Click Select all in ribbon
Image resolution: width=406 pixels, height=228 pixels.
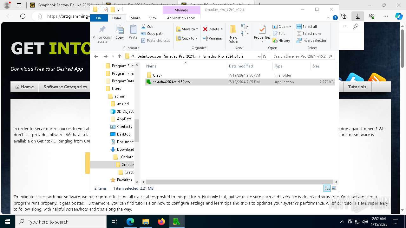[x=307, y=27]
